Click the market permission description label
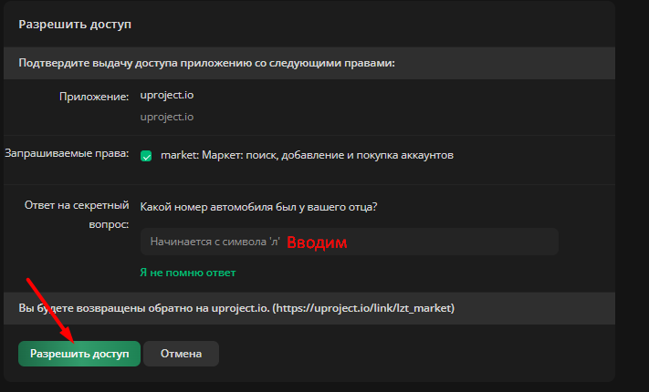 [307, 155]
